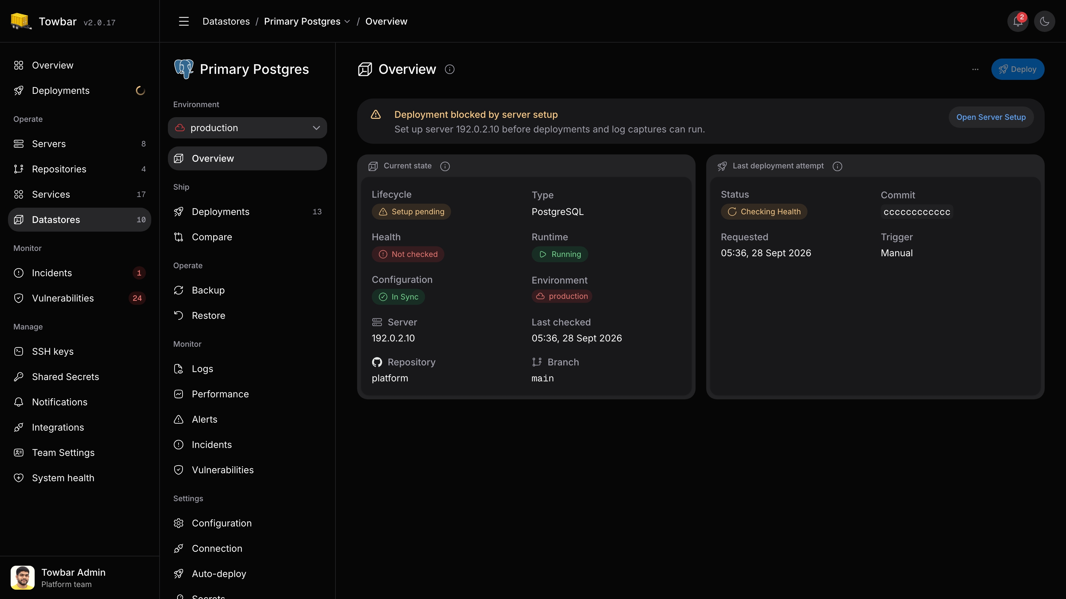Open Repositories in main sidebar

pos(80,169)
